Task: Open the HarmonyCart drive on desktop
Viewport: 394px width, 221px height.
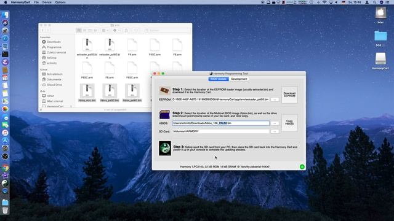Action: tap(380, 61)
